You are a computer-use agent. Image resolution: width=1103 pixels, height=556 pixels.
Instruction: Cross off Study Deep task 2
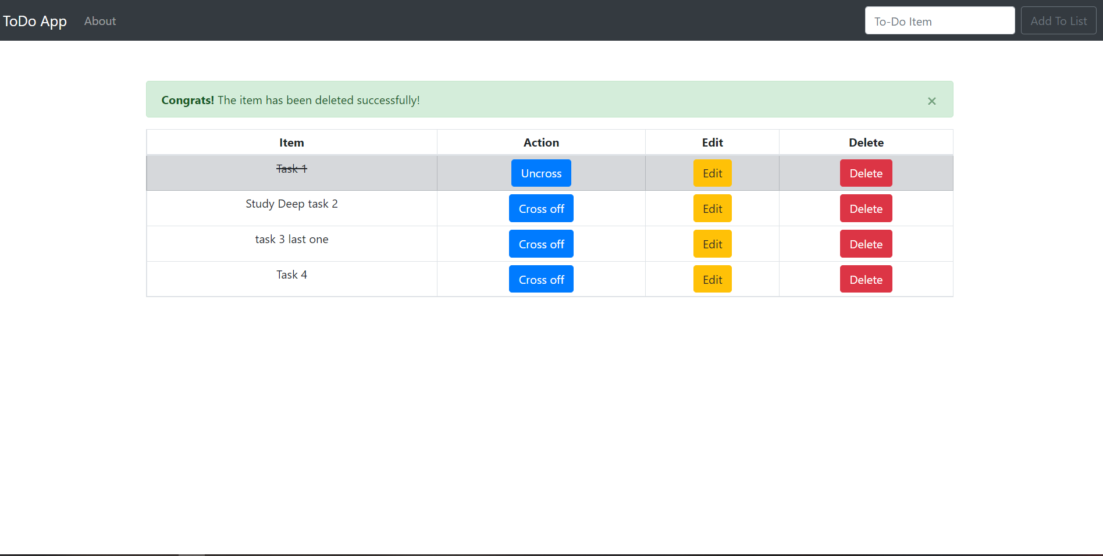(x=540, y=208)
